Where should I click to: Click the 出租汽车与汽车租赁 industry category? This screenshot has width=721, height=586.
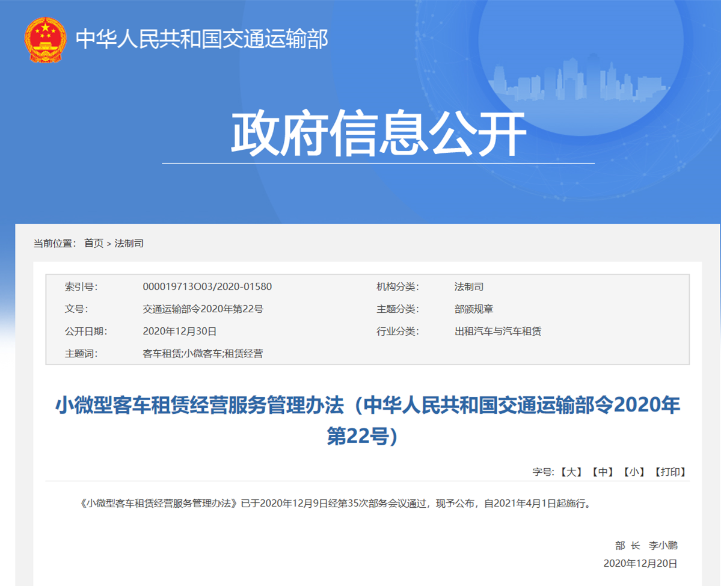pyautogui.click(x=497, y=332)
